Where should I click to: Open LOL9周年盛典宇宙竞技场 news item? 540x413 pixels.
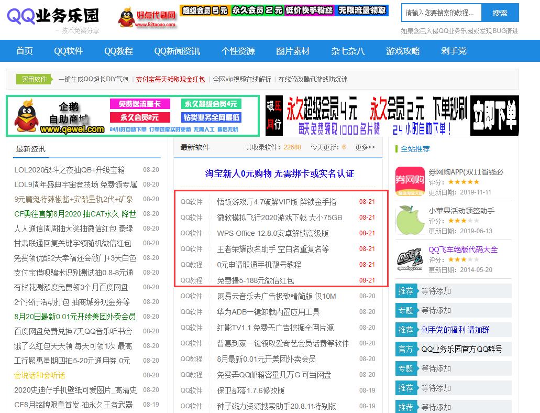[x=75, y=184]
